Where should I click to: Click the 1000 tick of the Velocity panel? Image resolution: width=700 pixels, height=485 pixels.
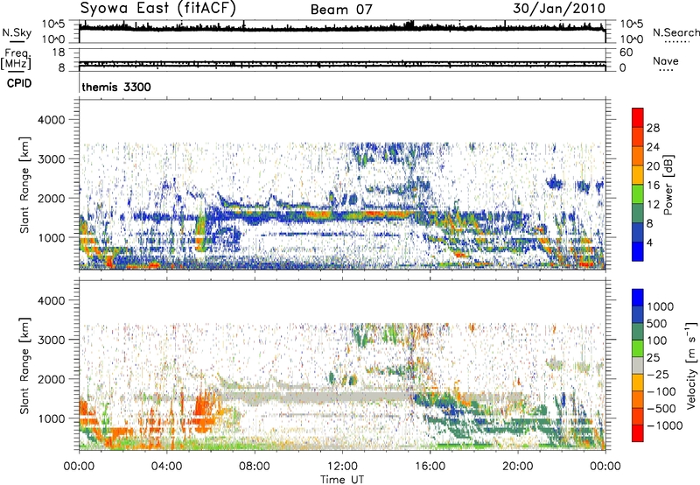(x=52, y=418)
